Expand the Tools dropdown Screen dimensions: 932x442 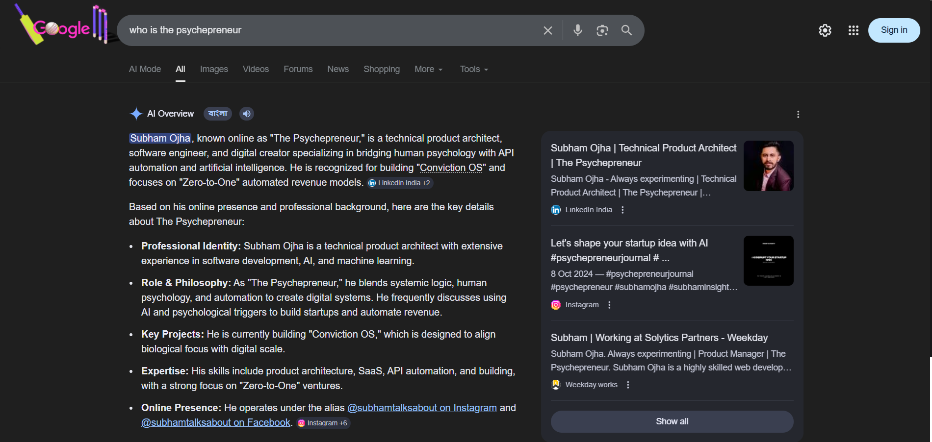click(474, 69)
